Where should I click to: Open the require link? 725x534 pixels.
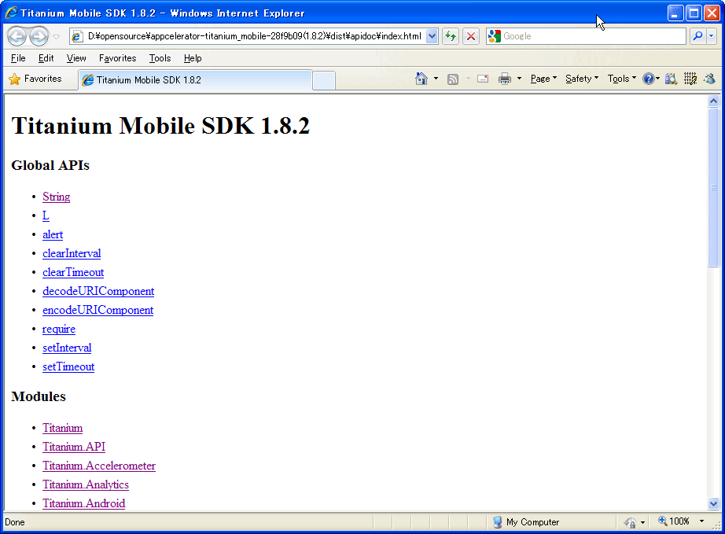(x=59, y=330)
